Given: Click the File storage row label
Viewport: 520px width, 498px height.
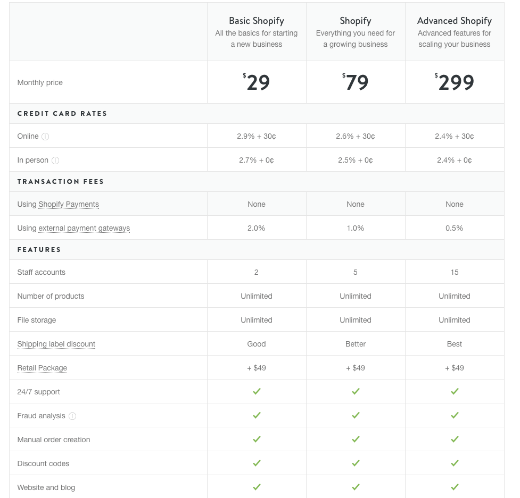Looking at the screenshot, I should 37,320.
